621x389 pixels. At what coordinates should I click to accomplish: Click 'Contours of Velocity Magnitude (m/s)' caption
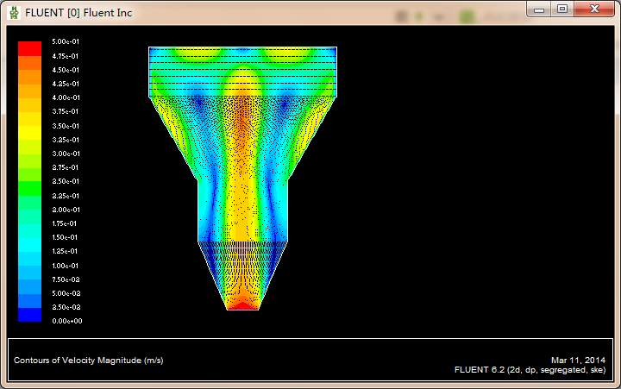(89, 361)
